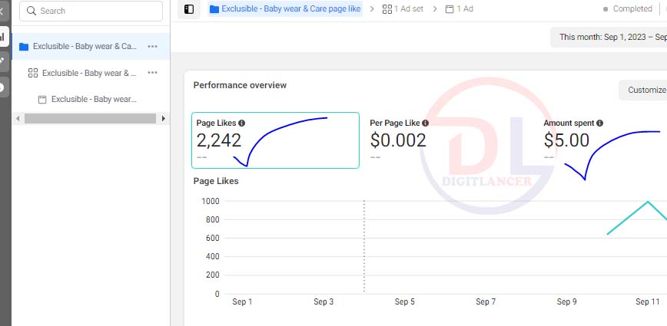Click the sidebar scrollbar left arrow
The width and height of the screenshot is (667, 326).
click(x=18, y=118)
